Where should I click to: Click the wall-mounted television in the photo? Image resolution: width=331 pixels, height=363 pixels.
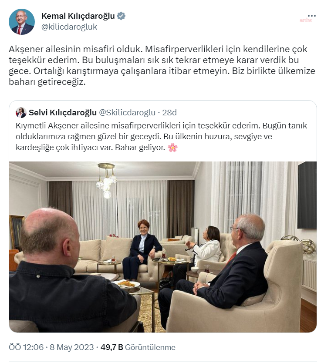click(x=307, y=195)
